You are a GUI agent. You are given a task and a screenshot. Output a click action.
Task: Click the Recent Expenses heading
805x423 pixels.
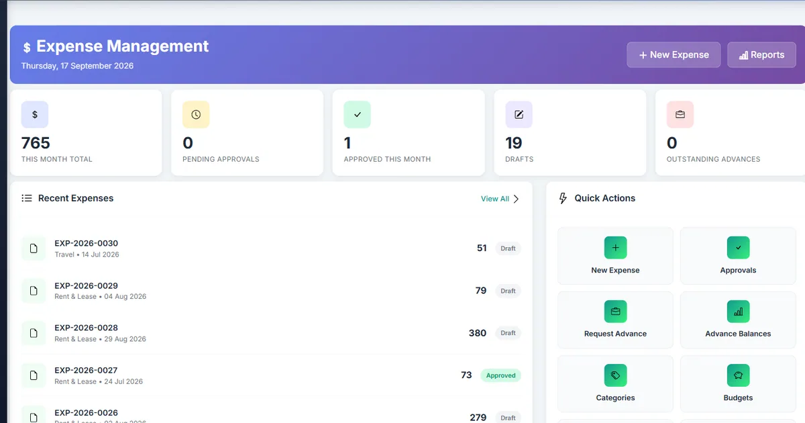[76, 198]
